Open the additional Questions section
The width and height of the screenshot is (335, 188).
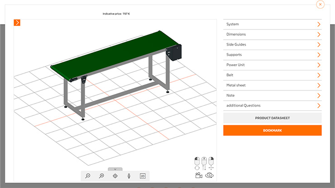(273, 106)
